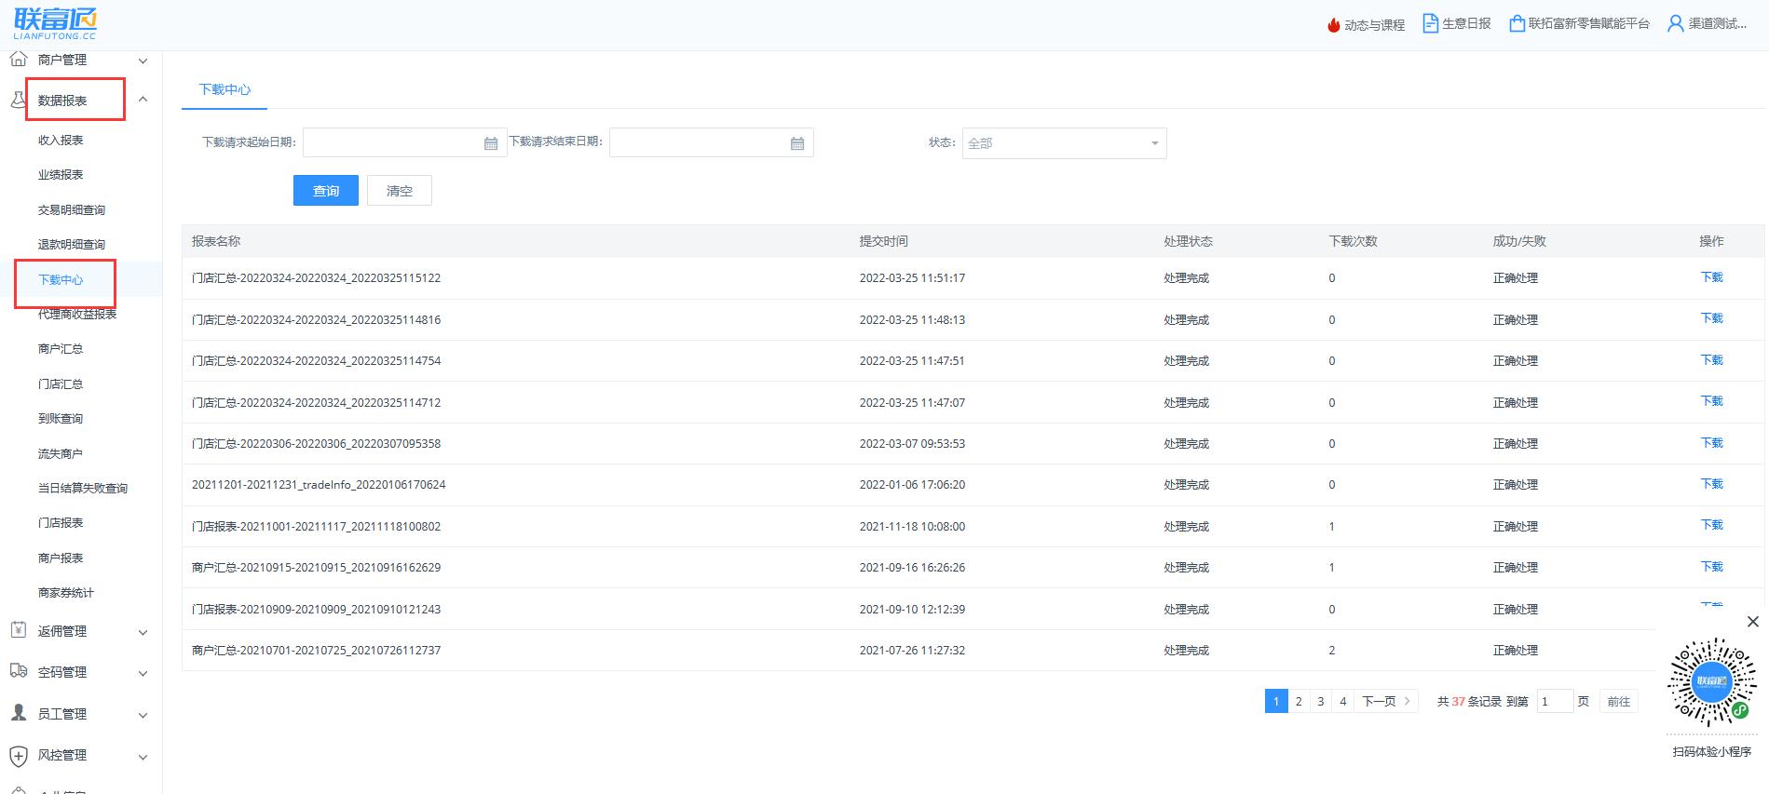Image resolution: width=1769 pixels, height=794 pixels.
Task: Expand the 员工管理 menu chevron
Action: (143, 715)
